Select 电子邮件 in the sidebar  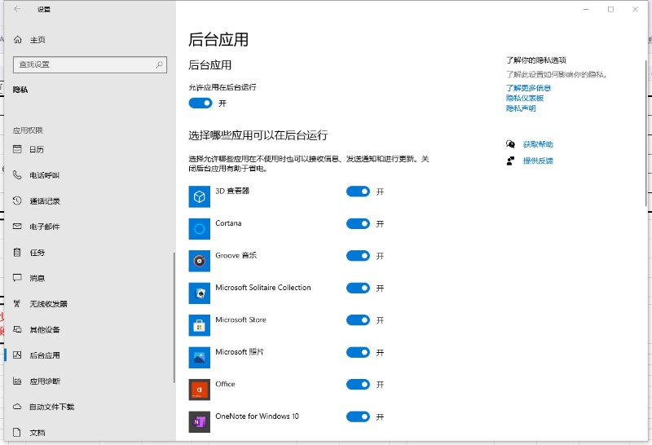pyautogui.click(x=44, y=227)
